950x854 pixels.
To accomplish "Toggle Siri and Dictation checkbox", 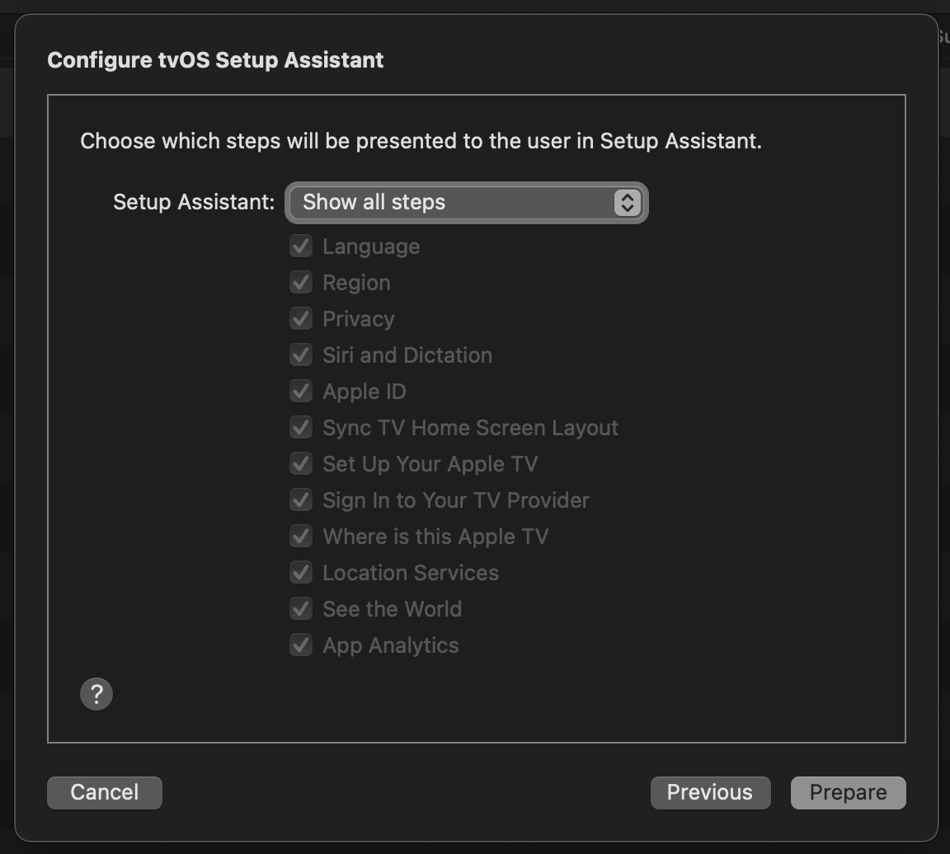I will (301, 355).
